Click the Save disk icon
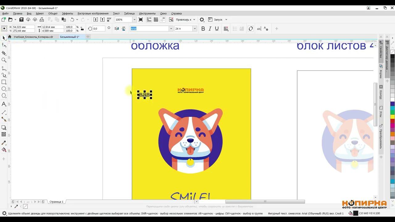395x222 pixels. coord(21,19)
